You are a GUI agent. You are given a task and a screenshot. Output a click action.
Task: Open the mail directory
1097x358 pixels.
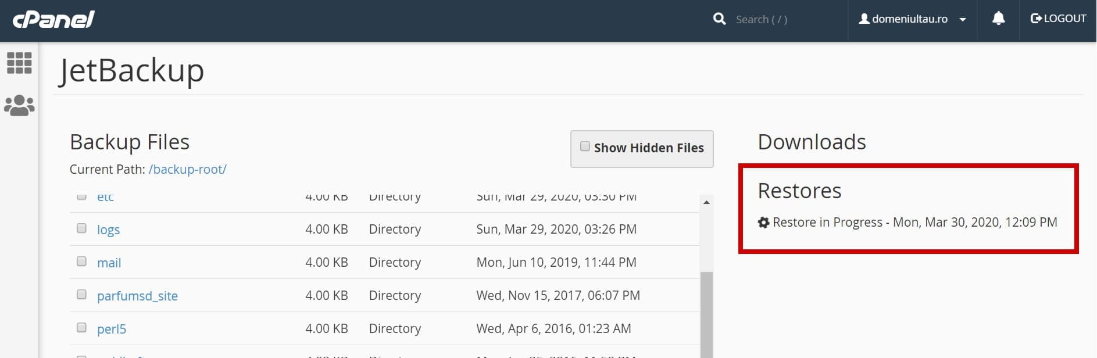click(109, 263)
